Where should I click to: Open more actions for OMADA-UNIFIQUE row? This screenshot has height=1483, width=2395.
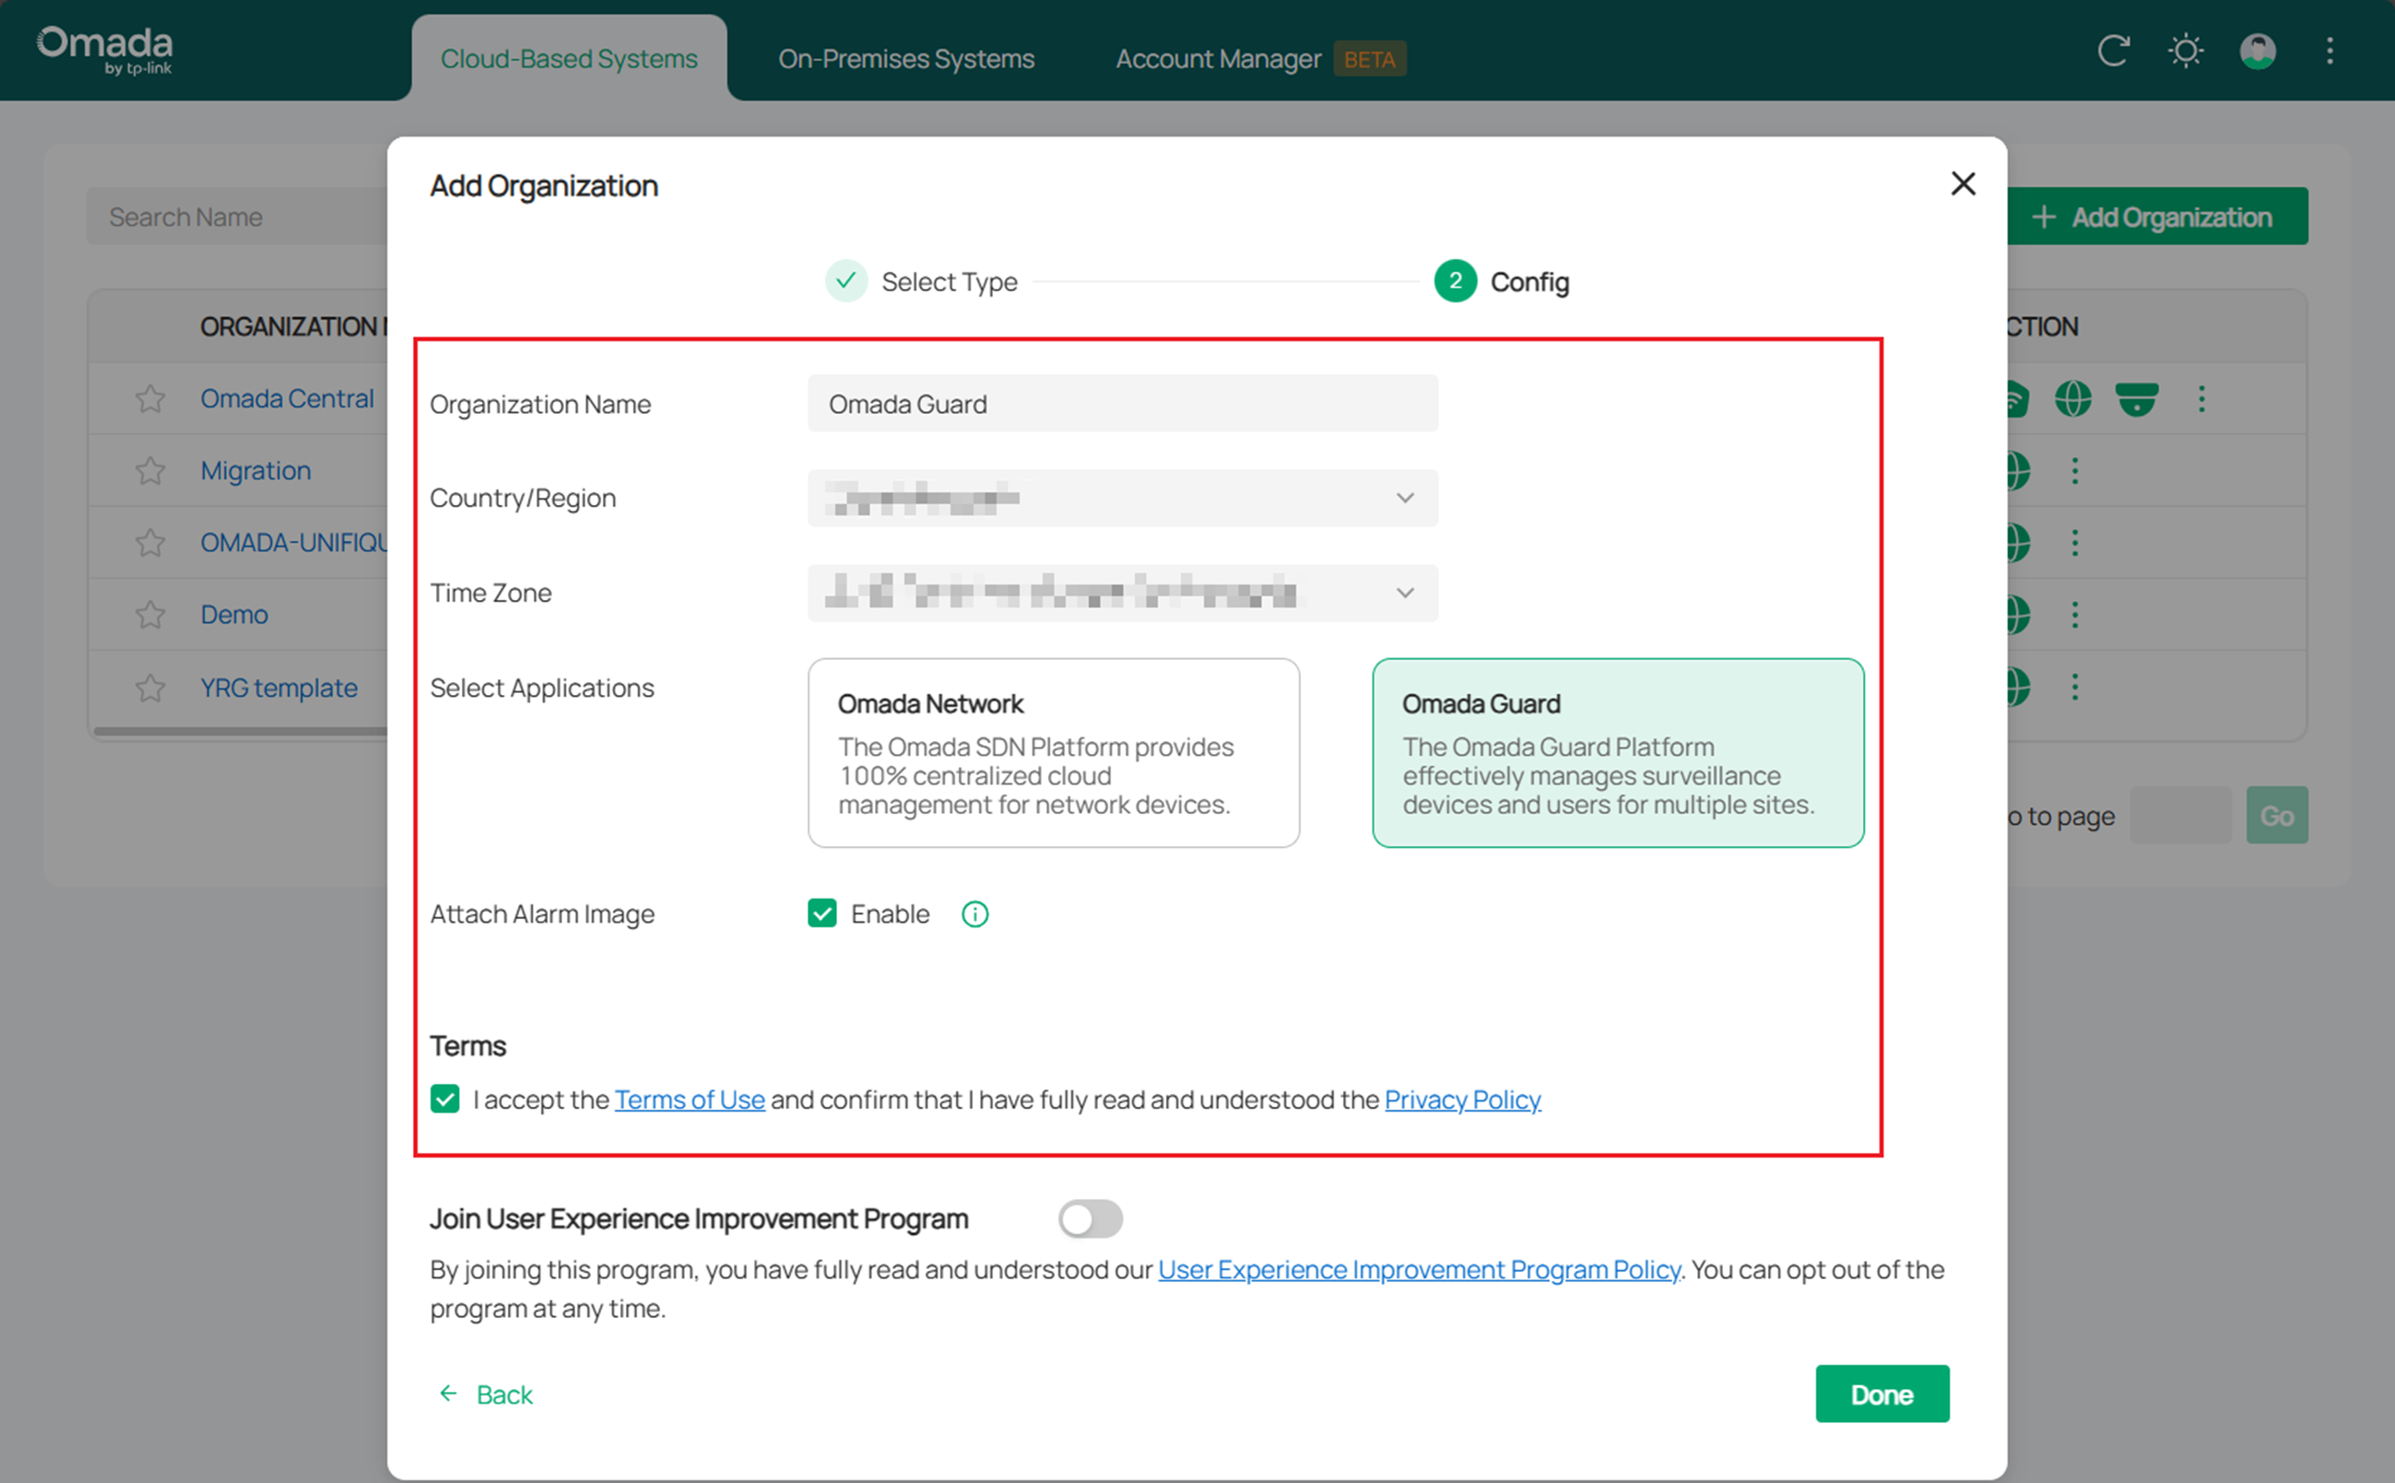2074,542
